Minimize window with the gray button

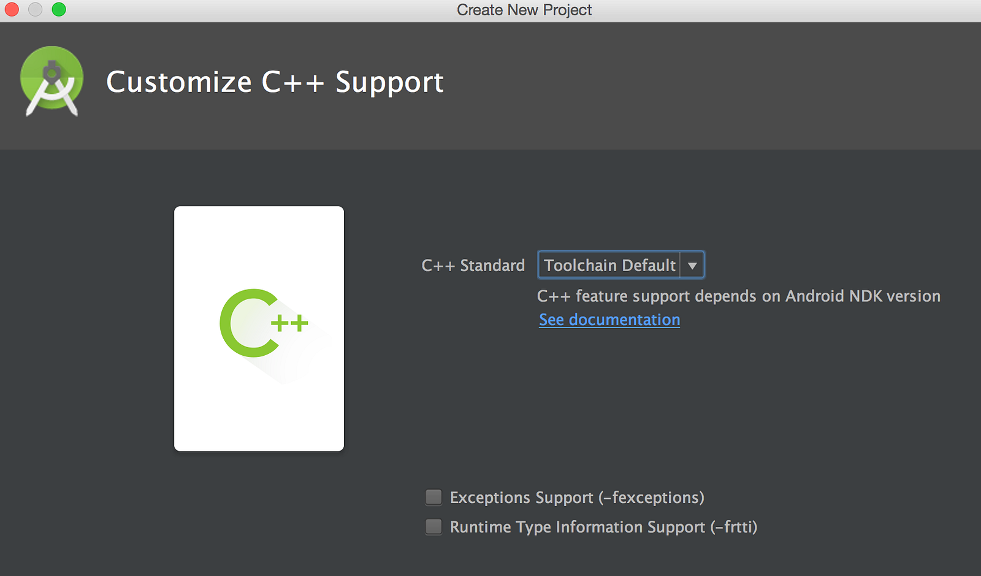[35, 9]
